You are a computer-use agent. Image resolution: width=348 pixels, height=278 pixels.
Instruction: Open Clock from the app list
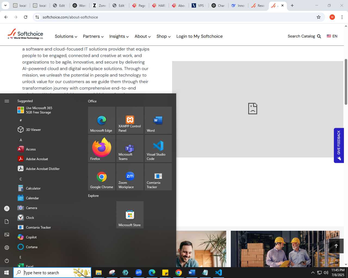tap(49, 218)
